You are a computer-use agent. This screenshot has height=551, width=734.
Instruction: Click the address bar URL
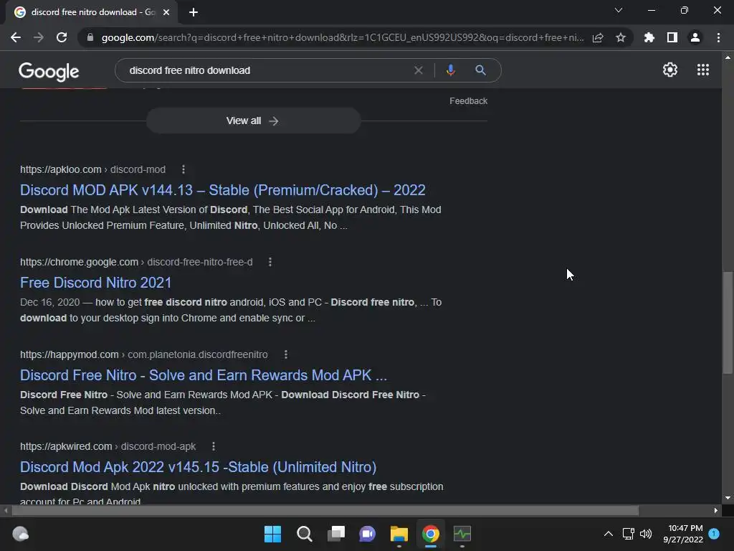click(343, 37)
